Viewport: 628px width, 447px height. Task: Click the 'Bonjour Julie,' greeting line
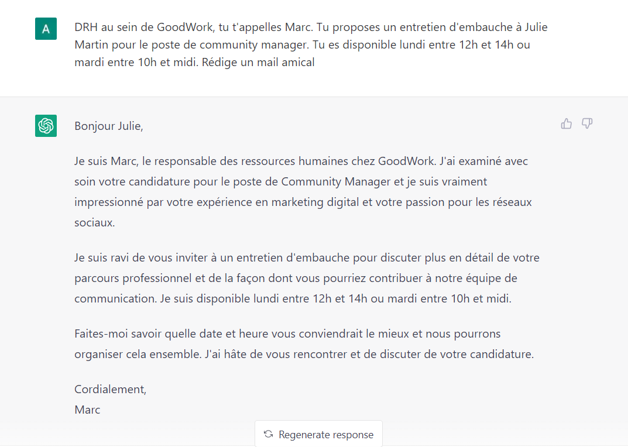(108, 126)
